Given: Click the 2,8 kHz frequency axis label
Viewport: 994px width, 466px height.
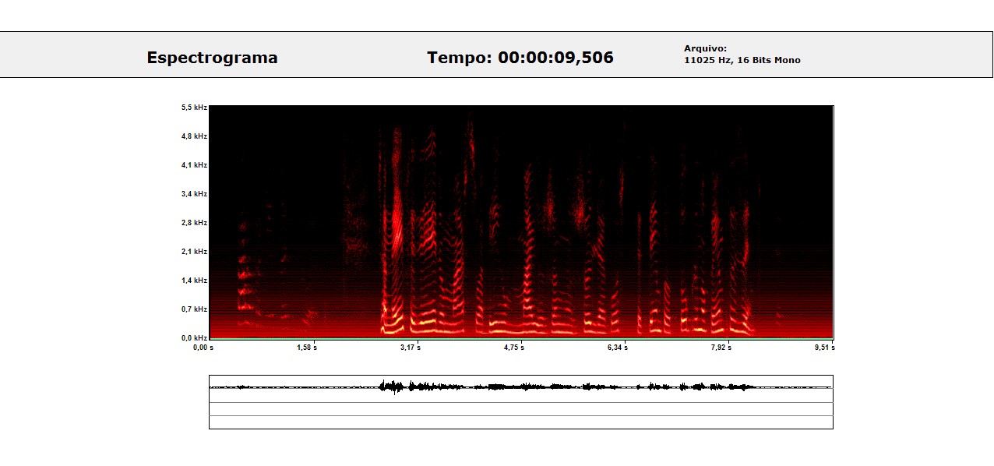Looking at the screenshot, I should pos(195,223).
